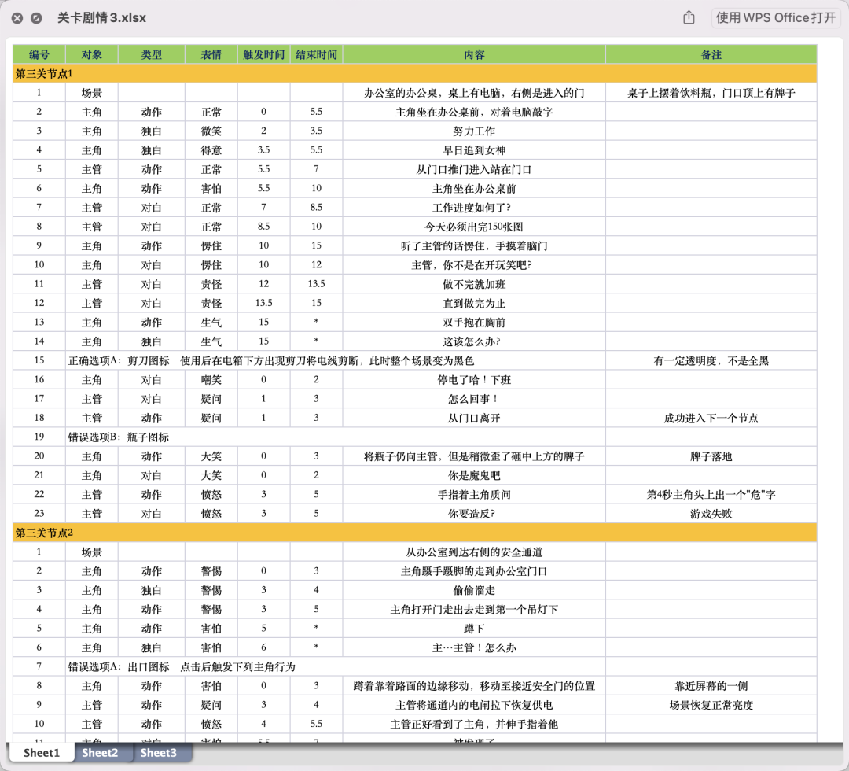Click the cell 工作进度如何了?
The image size is (849, 771).
(x=474, y=208)
